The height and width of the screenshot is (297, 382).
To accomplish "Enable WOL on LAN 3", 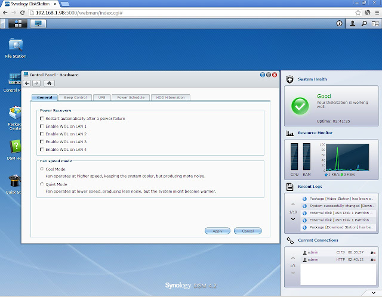I will tap(42, 142).
